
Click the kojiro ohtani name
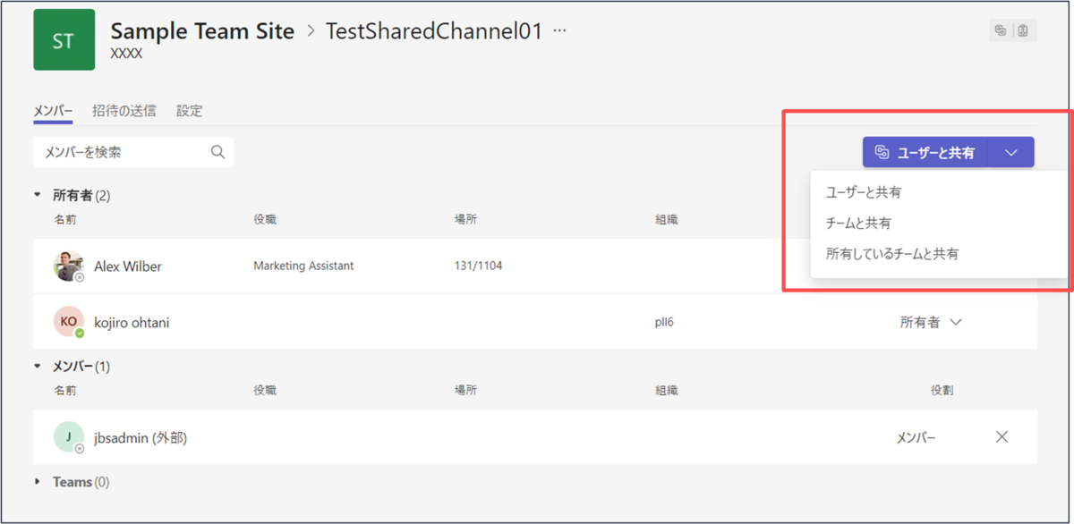[x=132, y=322]
